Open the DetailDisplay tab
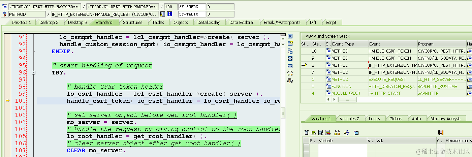The height and width of the screenshot is (157, 472). coord(209,22)
